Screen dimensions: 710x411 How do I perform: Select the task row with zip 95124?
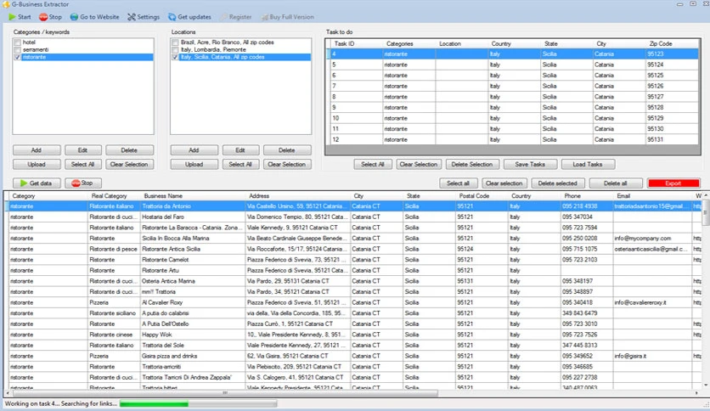pos(512,65)
